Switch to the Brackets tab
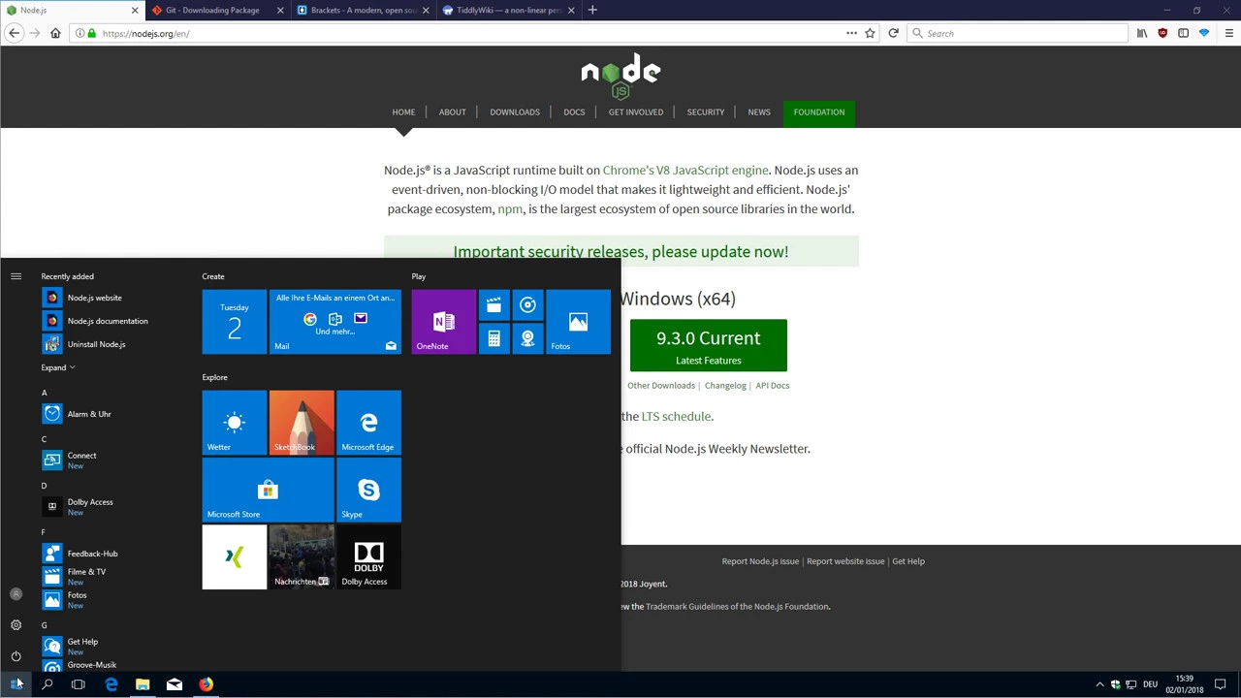Image resolution: width=1241 pixels, height=698 pixels. [363, 10]
